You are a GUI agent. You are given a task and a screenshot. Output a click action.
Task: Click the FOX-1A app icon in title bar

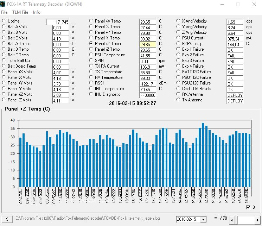click(2, 4)
